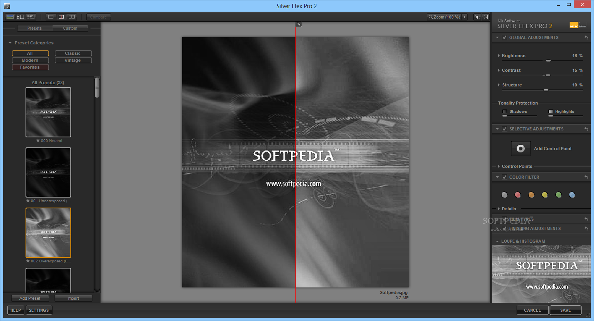Image resolution: width=594 pixels, height=321 pixels.
Task: Click the Highlights tonality protection icon
Action: [x=551, y=112]
